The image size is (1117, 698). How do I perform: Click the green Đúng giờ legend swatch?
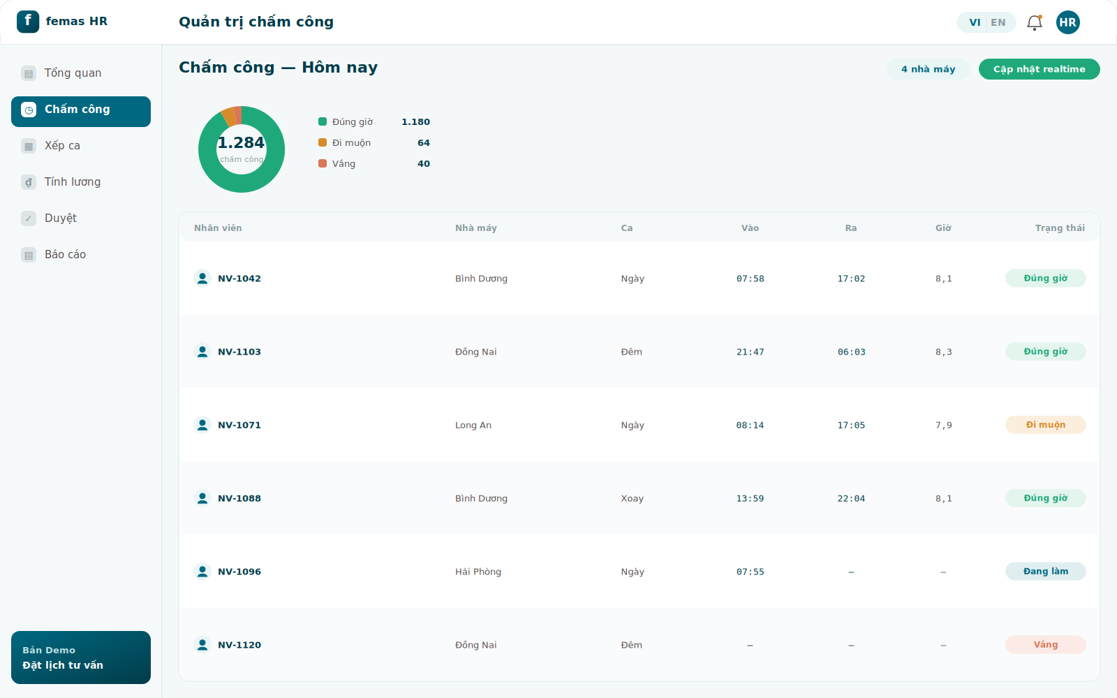point(323,121)
